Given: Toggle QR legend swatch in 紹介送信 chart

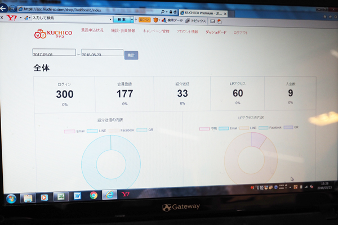Looking at the screenshot, I should tap(142, 130).
